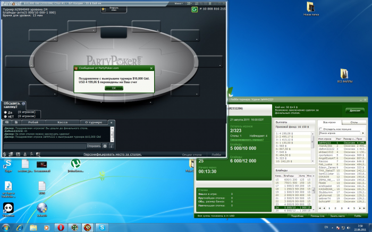Click the open table star button

coord(114,9)
